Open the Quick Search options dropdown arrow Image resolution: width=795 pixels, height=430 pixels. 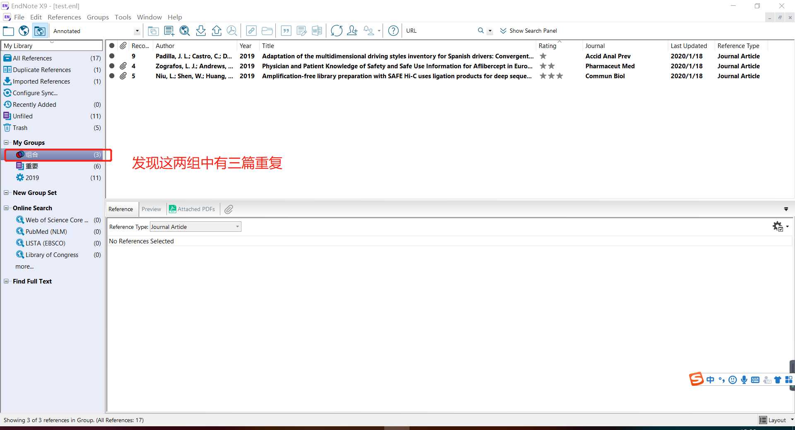coord(490,31)
